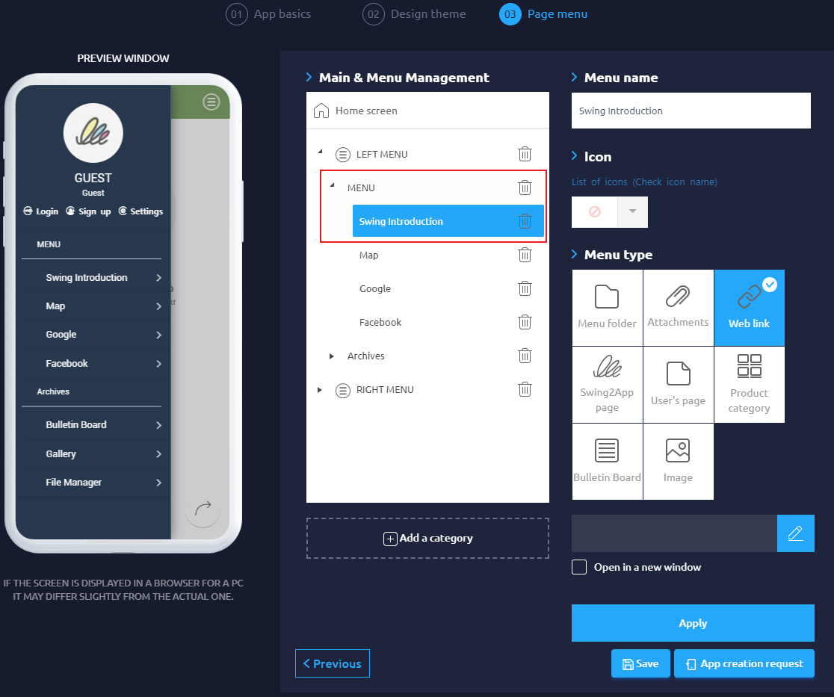Viewport: 834px width, 697px height.
Task: Pick the Bulletin Board menu type
Action: (607, 461)
